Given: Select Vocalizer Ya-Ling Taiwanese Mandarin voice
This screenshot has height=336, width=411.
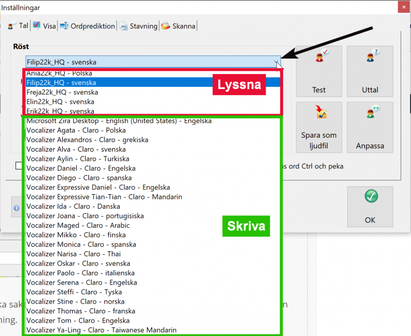Looking at the screenshot, I should pos(153,330).
